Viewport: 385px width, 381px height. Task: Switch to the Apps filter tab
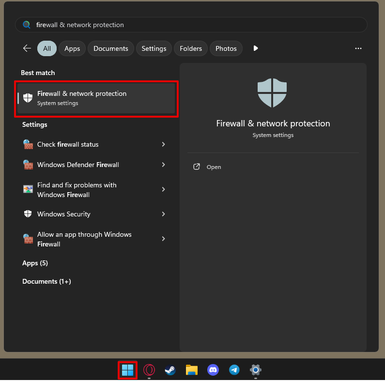(72, 48)
